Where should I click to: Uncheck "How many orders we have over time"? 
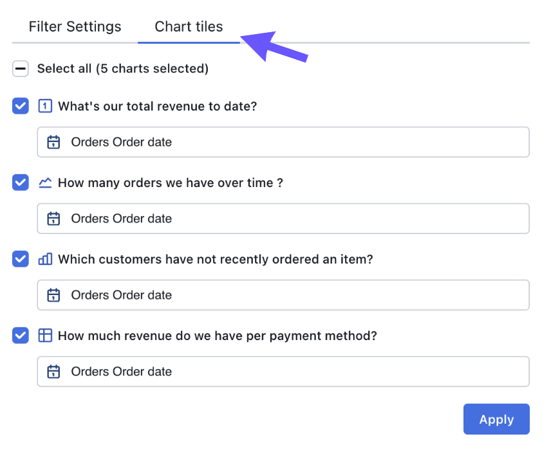[x=21, y=183]
